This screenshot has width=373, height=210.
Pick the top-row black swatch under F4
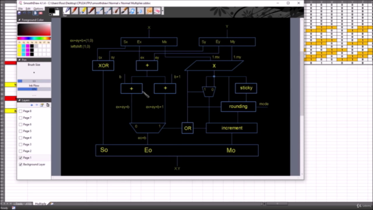32,46
